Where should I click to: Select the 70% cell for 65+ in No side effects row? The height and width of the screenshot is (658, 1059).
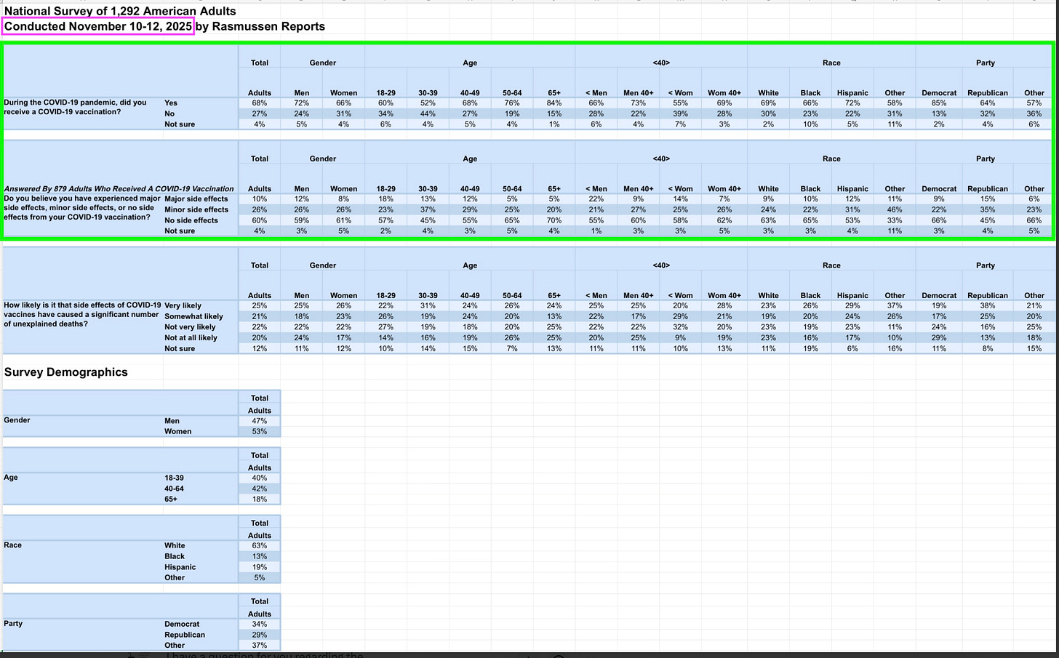[554, 220]
